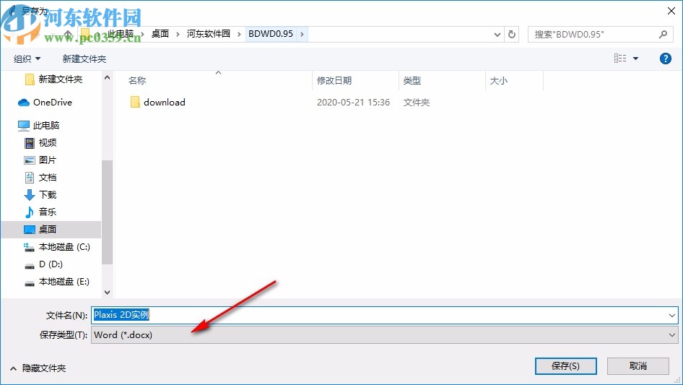Expand the chevron after 桌面 breadcrumb
This screenshot has height=385, width=683.
point(178,34)
